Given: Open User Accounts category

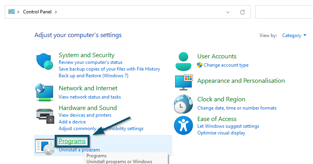Looking at the screenshot, I should point(217,56).
